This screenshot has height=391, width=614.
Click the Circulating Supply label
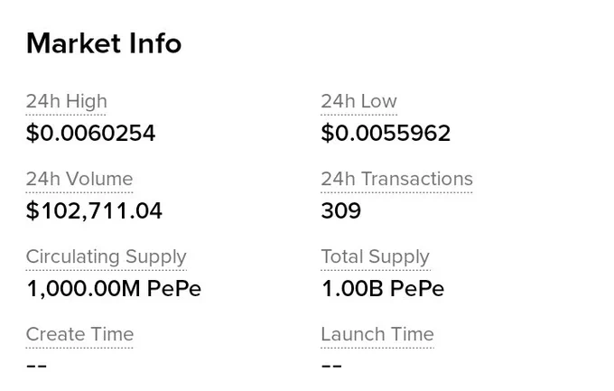(107, 257)
